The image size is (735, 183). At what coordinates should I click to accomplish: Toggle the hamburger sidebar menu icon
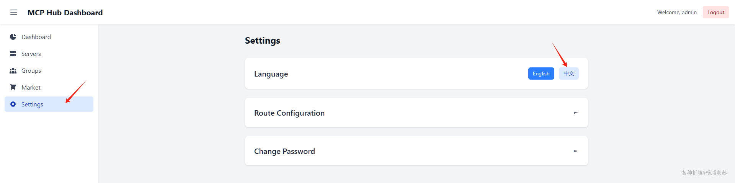click(14, 12)
